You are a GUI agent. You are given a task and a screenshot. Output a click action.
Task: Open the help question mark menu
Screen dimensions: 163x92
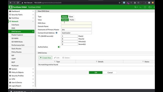point(150,7)
